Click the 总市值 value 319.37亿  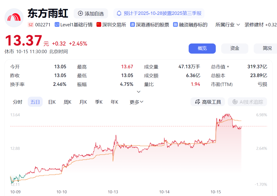coord(257,67)
